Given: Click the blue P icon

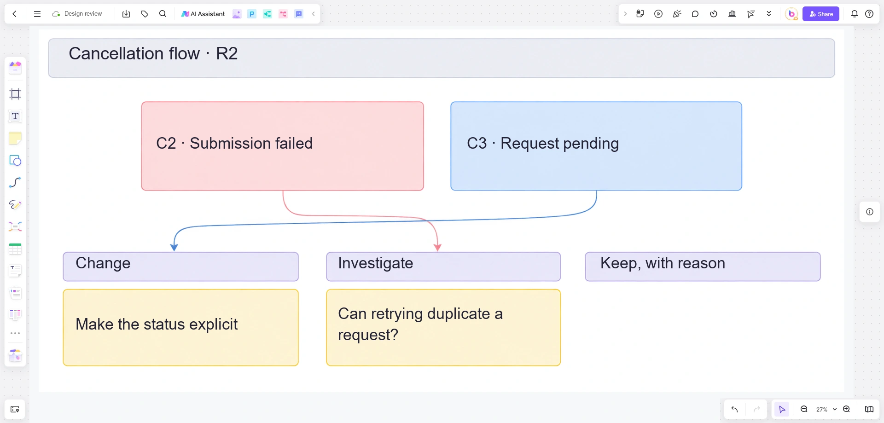Looking at the screenshot, I should click(x=252, y=14).
